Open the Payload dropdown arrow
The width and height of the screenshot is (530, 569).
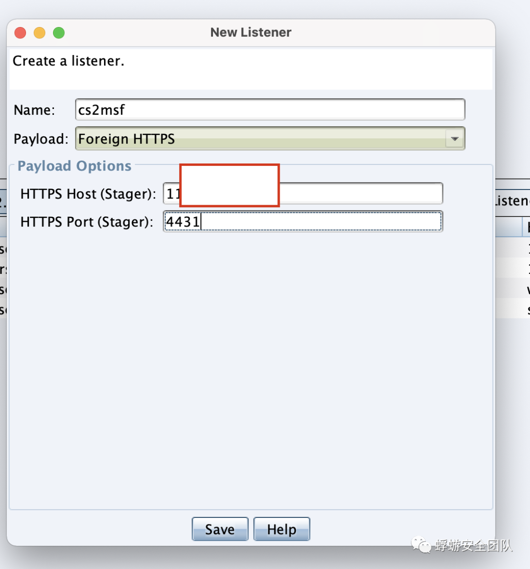click(x=454, y=139)
